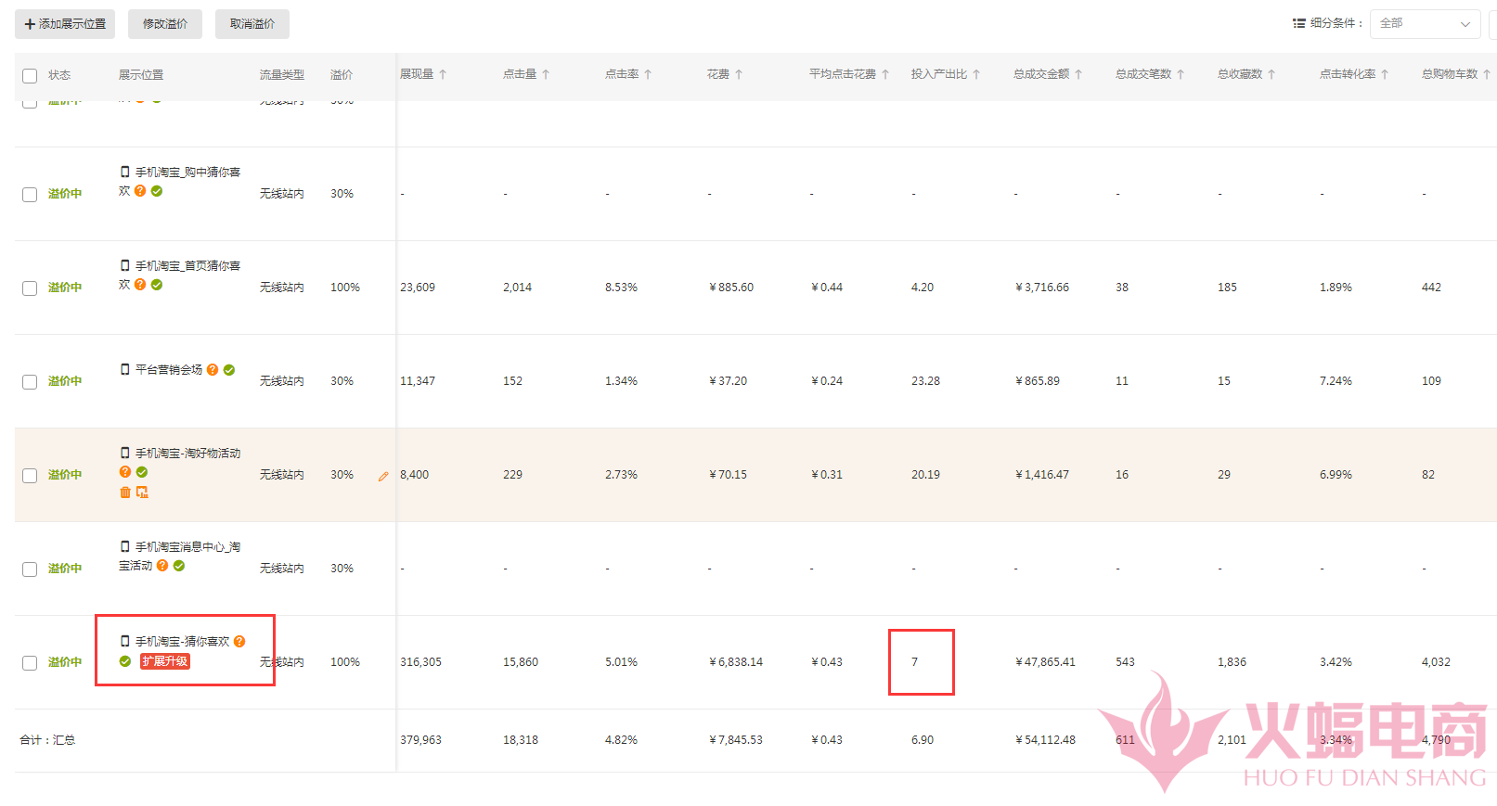Click the help icon in 手机淘宝消息中心 row
Image resolution: width=1497 pixels, height=806 pixels.
pyautogui.click(x=162, y=566)
